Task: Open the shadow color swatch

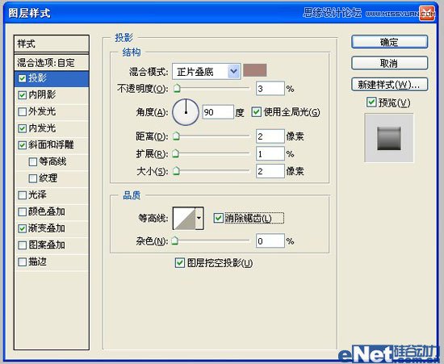Action: [255, 70]
